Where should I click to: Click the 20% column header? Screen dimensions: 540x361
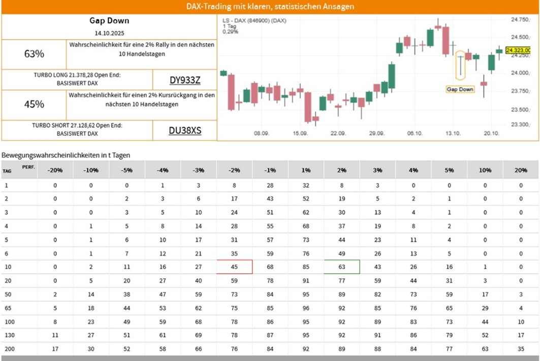coord(521,170)
